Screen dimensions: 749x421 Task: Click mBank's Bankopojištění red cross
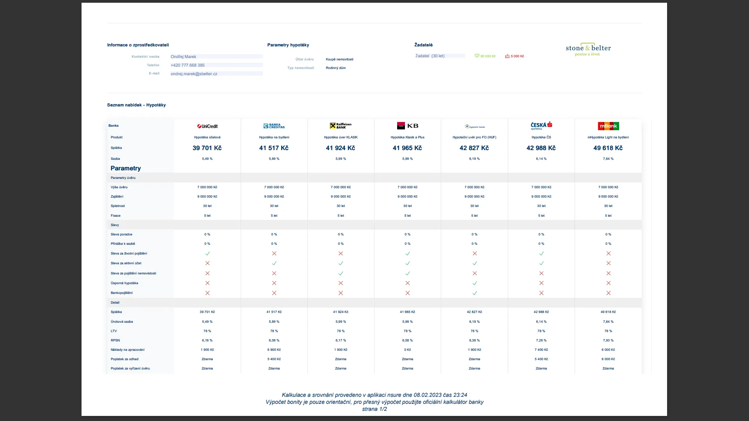[x=608, y=293]
